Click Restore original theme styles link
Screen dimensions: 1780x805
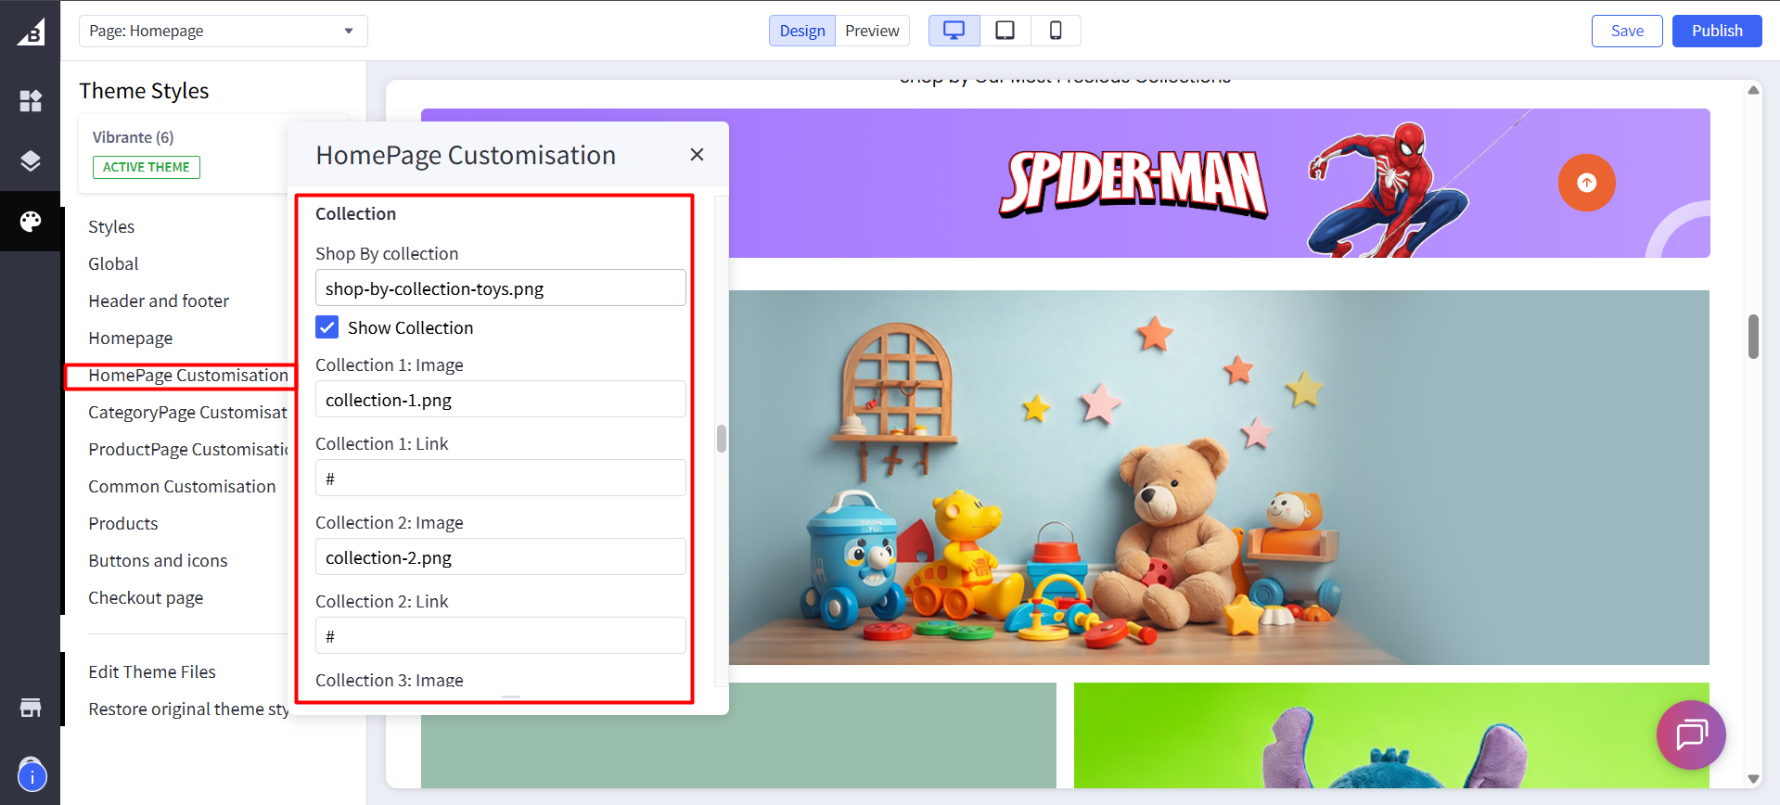coord(188,709)
